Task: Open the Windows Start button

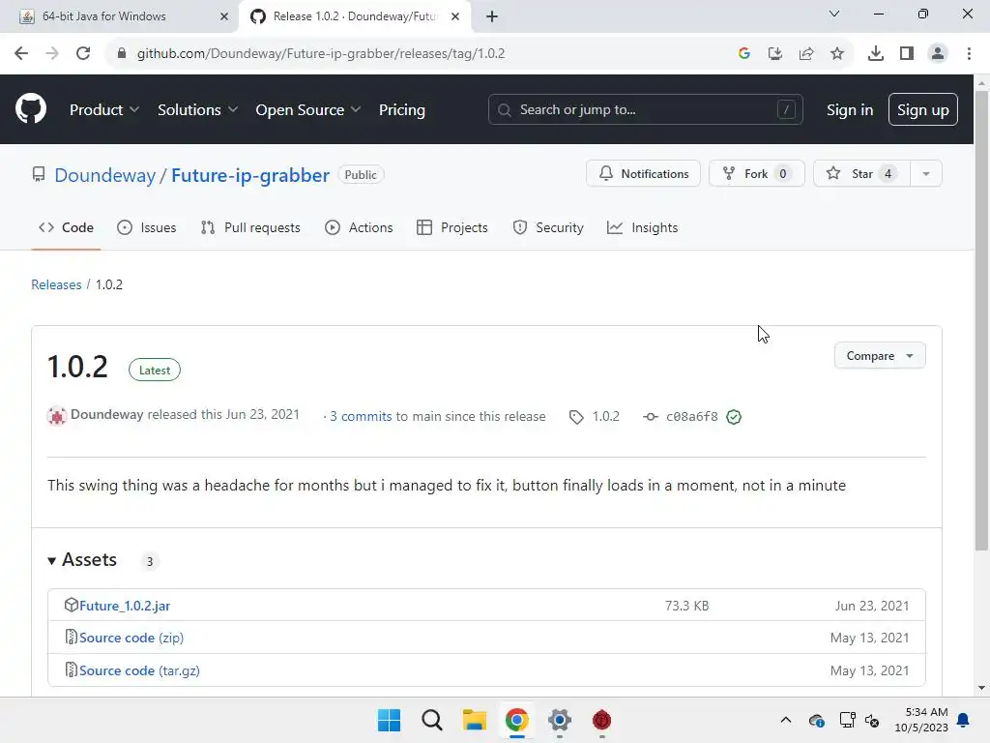Action: coord(389,720)
